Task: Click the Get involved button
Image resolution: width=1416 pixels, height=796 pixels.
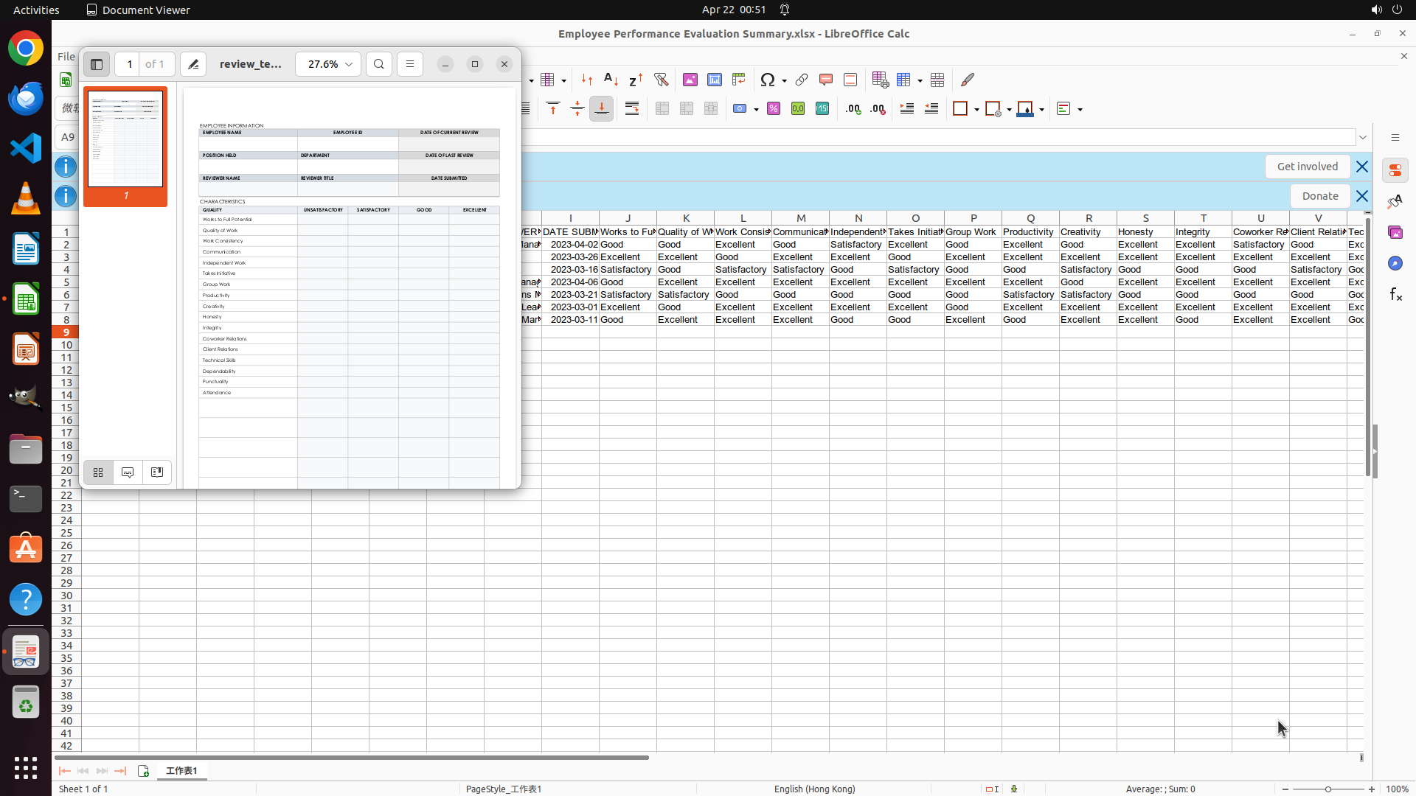Action: pos(1307,167)
